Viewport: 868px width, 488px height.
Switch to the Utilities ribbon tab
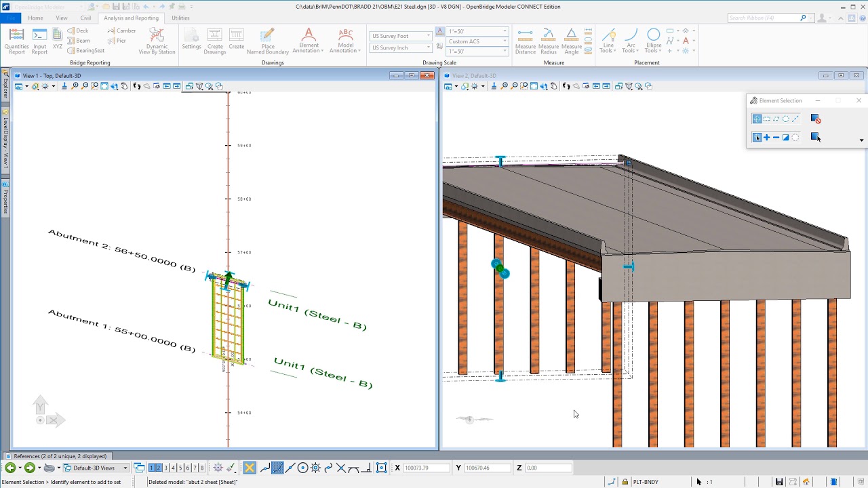click(x=180, y=18)
